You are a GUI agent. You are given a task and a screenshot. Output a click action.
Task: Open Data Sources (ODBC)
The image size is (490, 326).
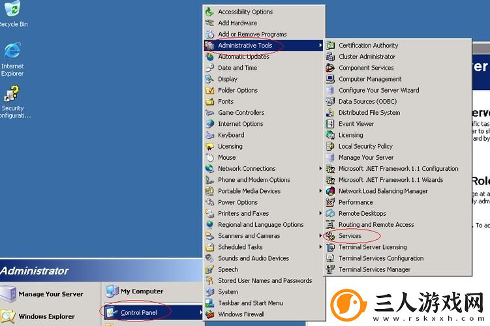pos(398,102)
